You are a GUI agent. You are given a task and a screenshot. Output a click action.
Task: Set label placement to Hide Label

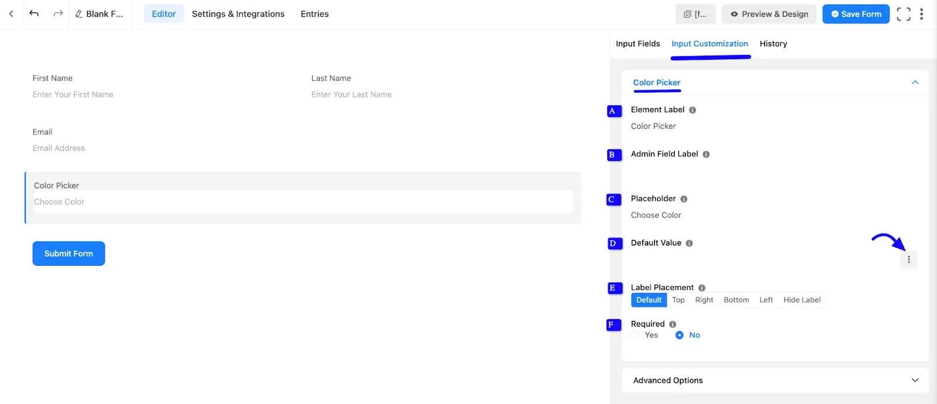point(802,300)
